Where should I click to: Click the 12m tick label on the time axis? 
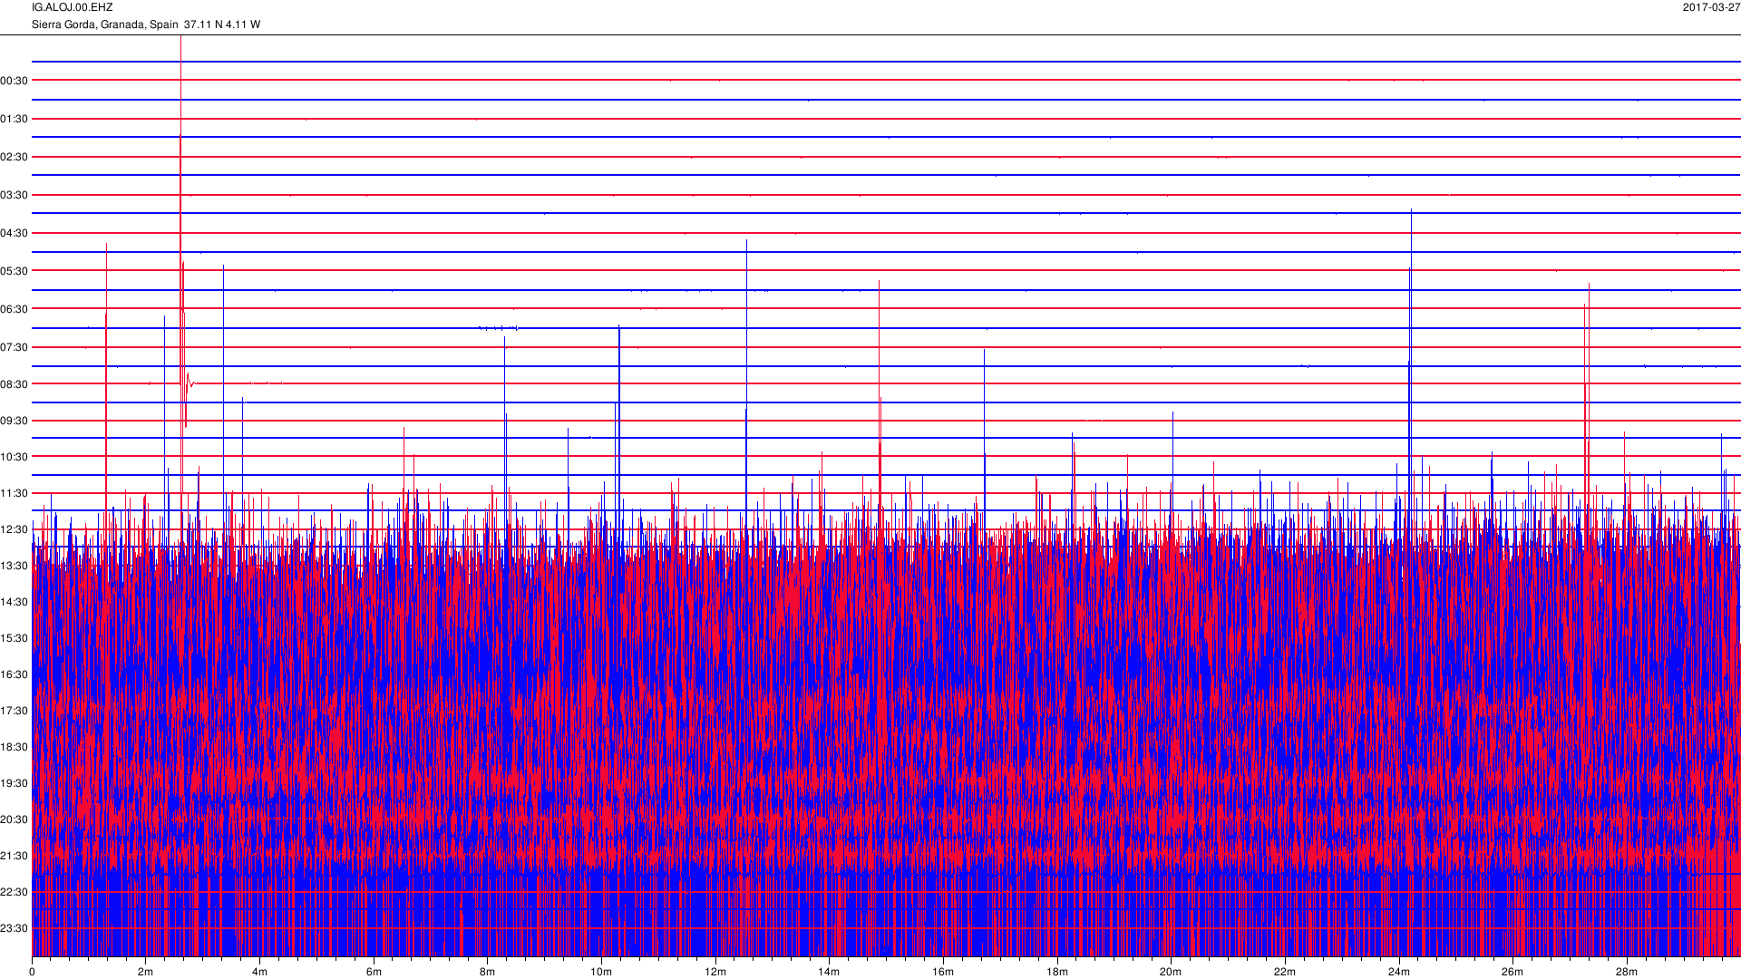715,972
